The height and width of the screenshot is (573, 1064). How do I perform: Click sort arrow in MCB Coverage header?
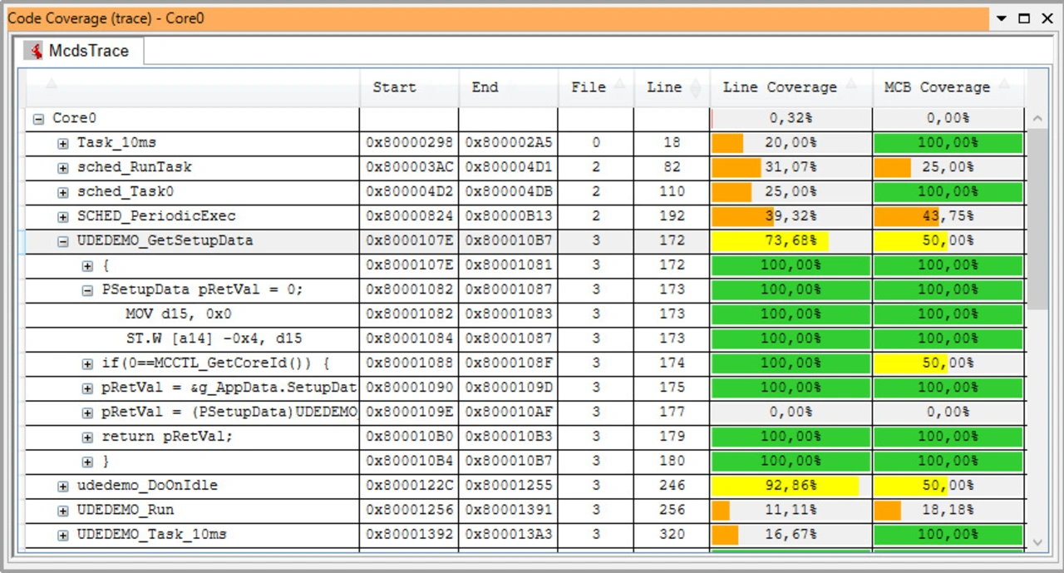click(1005, 83)
